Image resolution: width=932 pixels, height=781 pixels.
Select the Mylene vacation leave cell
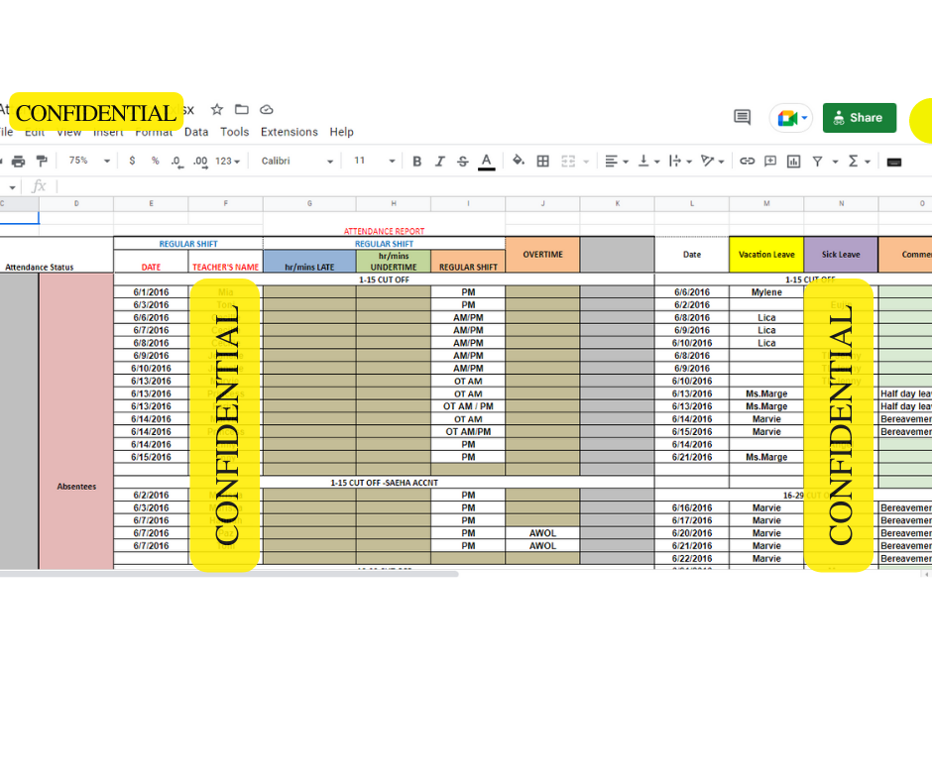(766, 291)
